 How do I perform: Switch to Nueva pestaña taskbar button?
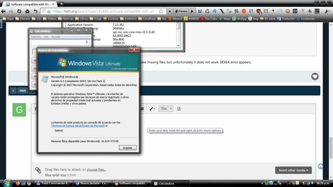tap(93, 183)
